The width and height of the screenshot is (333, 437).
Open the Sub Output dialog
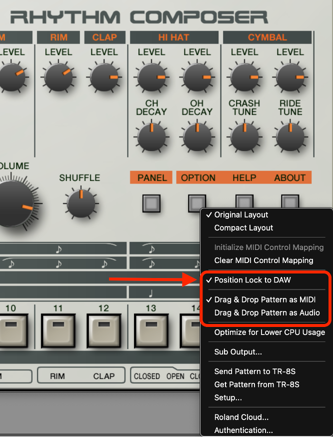click(x=238, y=351)
